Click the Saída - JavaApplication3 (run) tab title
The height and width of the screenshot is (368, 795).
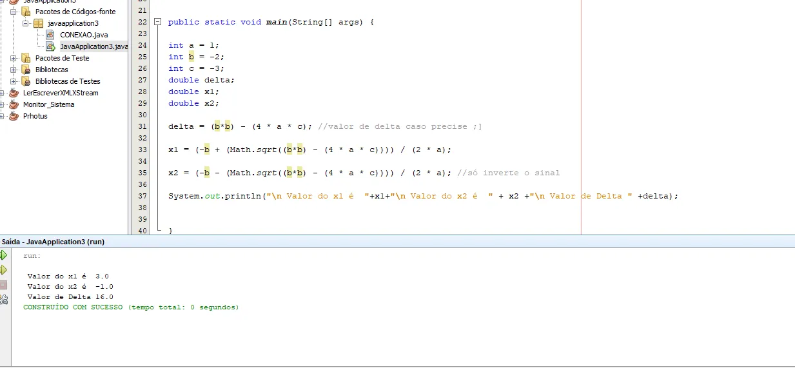[x=53, y=242]
